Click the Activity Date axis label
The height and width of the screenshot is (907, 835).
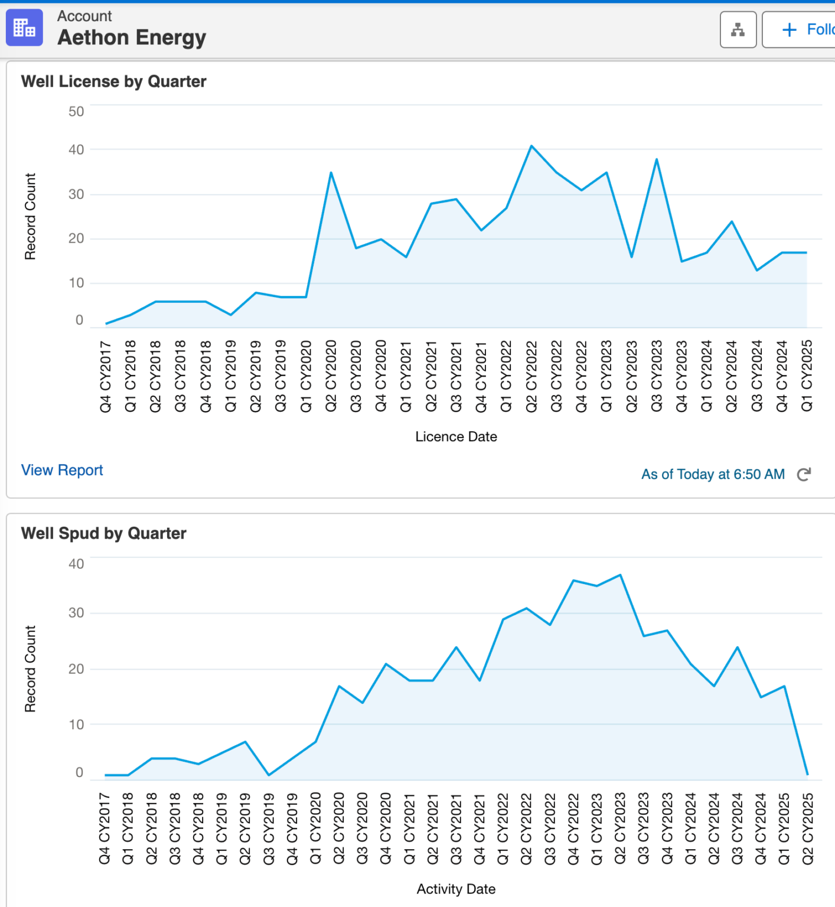[456, 889]
